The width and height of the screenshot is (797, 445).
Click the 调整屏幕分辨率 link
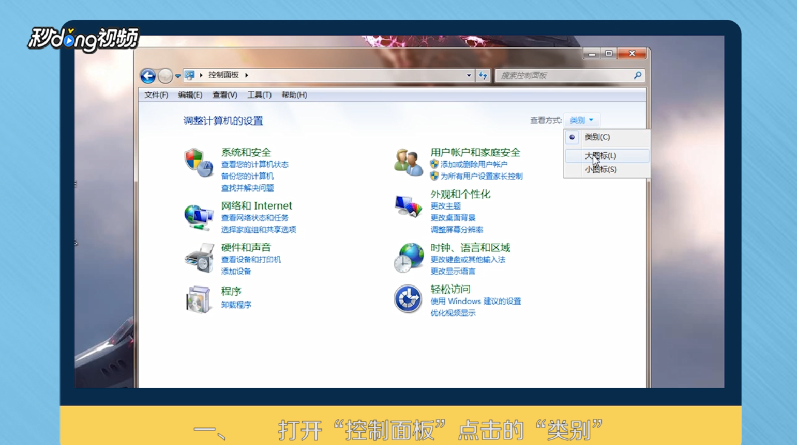pos(457,230)
